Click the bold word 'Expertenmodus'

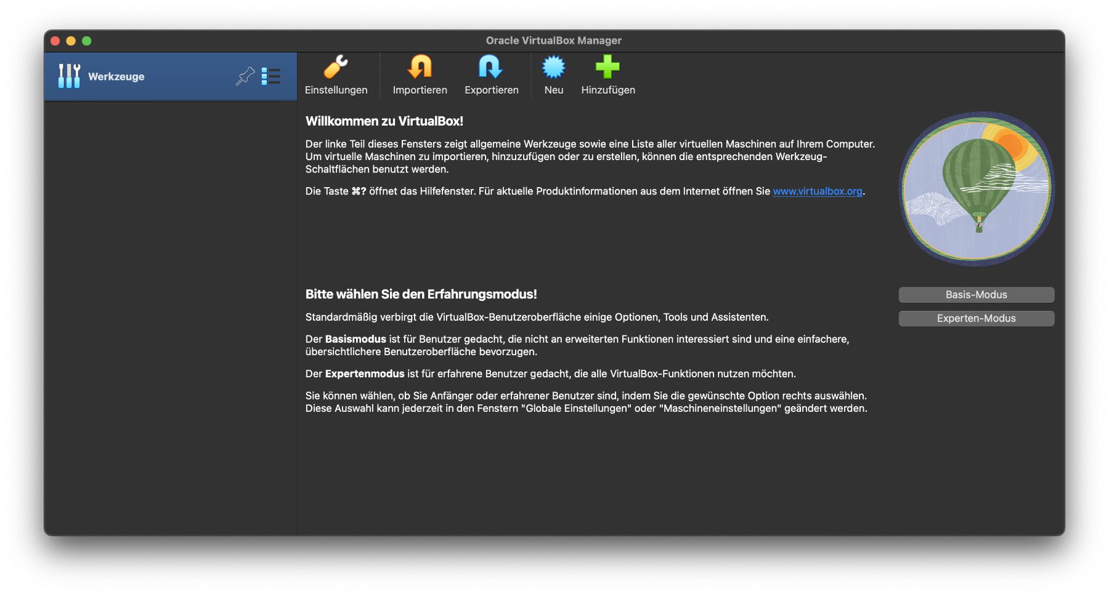(x=365, y=374)
